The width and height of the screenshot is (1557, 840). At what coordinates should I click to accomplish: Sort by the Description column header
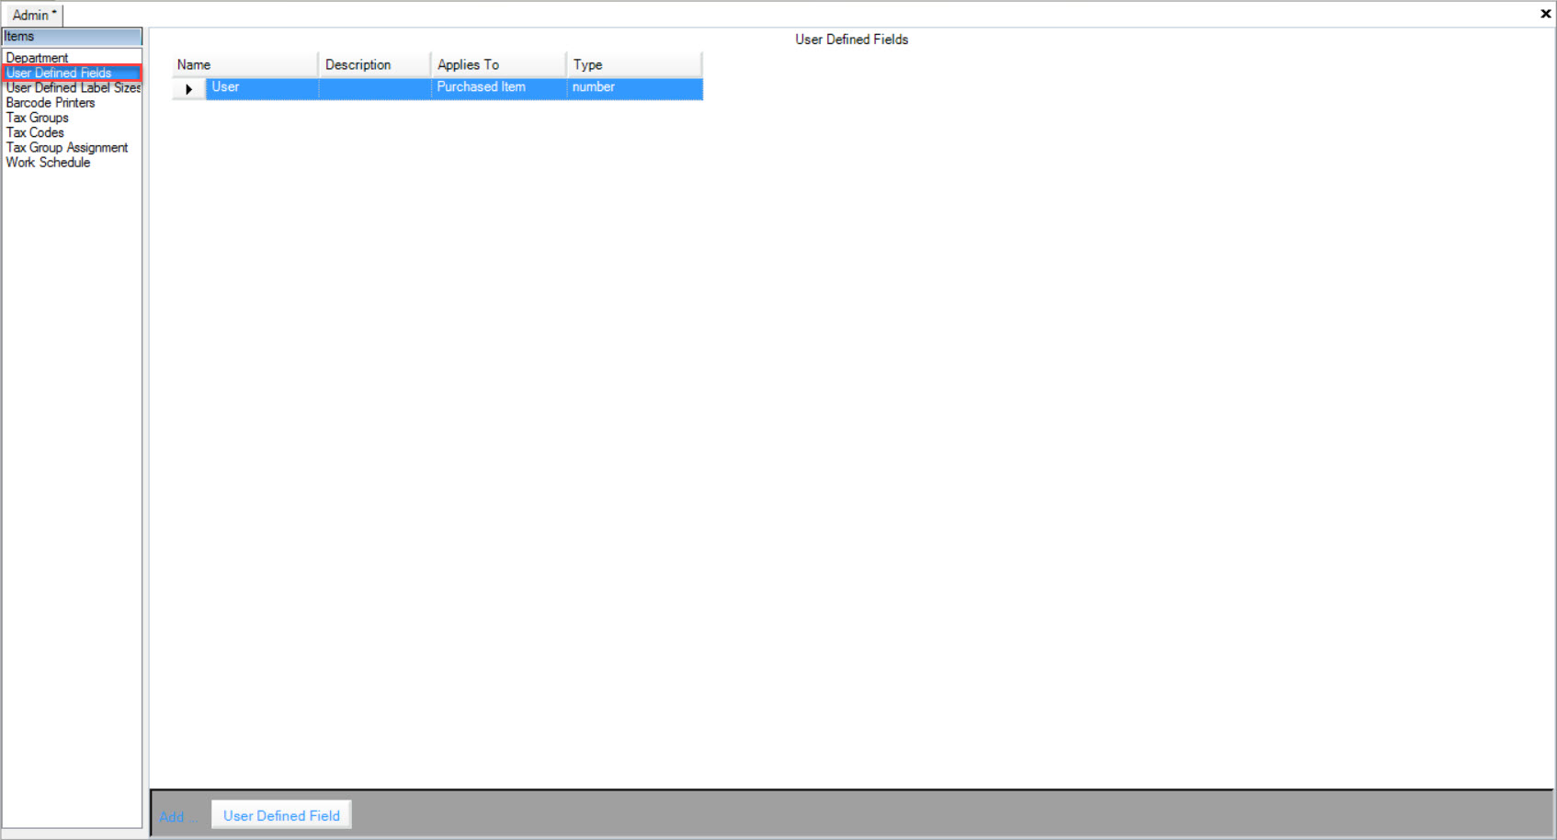pyautogui.click(x=374, y=64)
